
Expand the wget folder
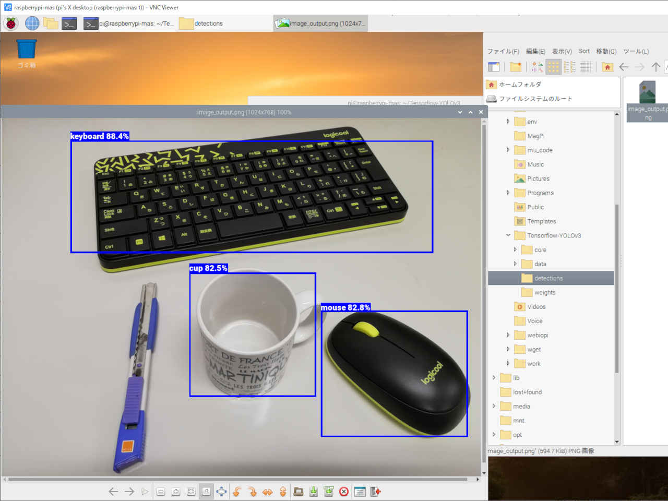[x=508, y=349]
